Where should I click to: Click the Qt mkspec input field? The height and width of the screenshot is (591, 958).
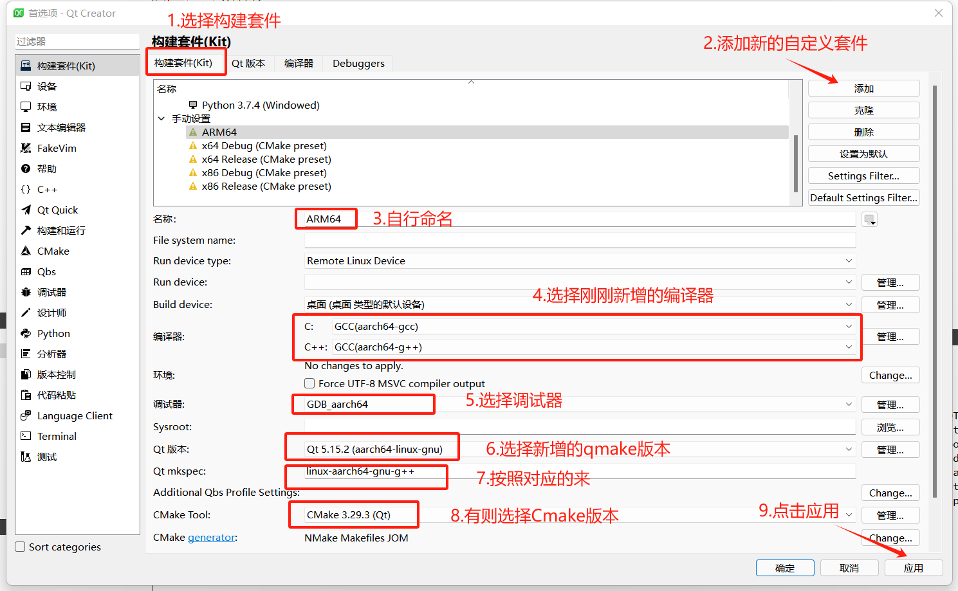point(580,471)
